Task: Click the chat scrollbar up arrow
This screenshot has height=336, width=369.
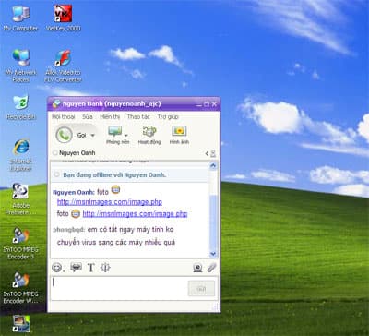Action: 213,165
